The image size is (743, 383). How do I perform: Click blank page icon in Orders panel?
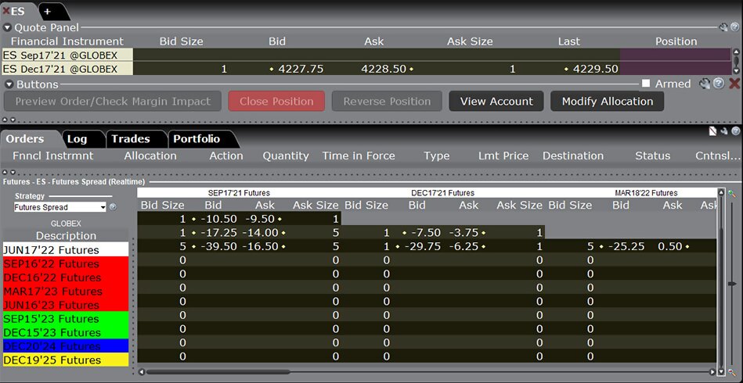click(x=712, y=131)
